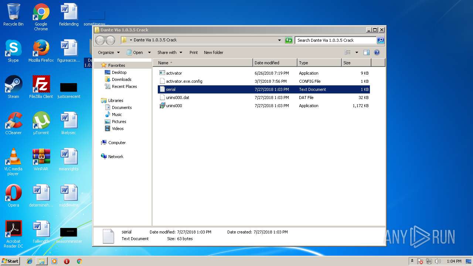Open justicerecent desktop item

coord(69,91)
